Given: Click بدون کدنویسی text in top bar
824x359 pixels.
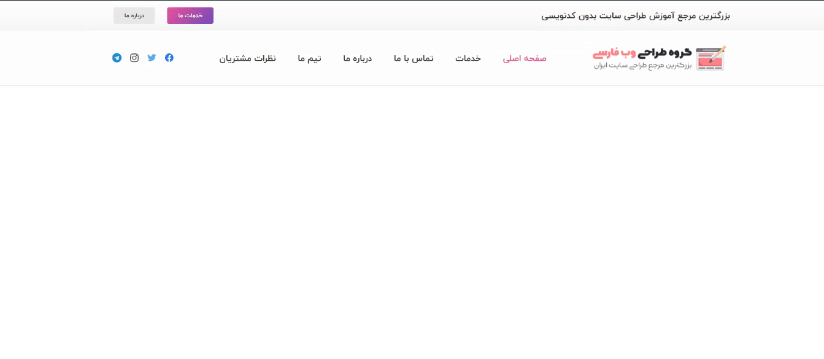Looking at the screenshot, I should (x=569, y=15).
